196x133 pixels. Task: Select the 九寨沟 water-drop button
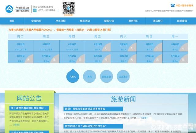73,76
